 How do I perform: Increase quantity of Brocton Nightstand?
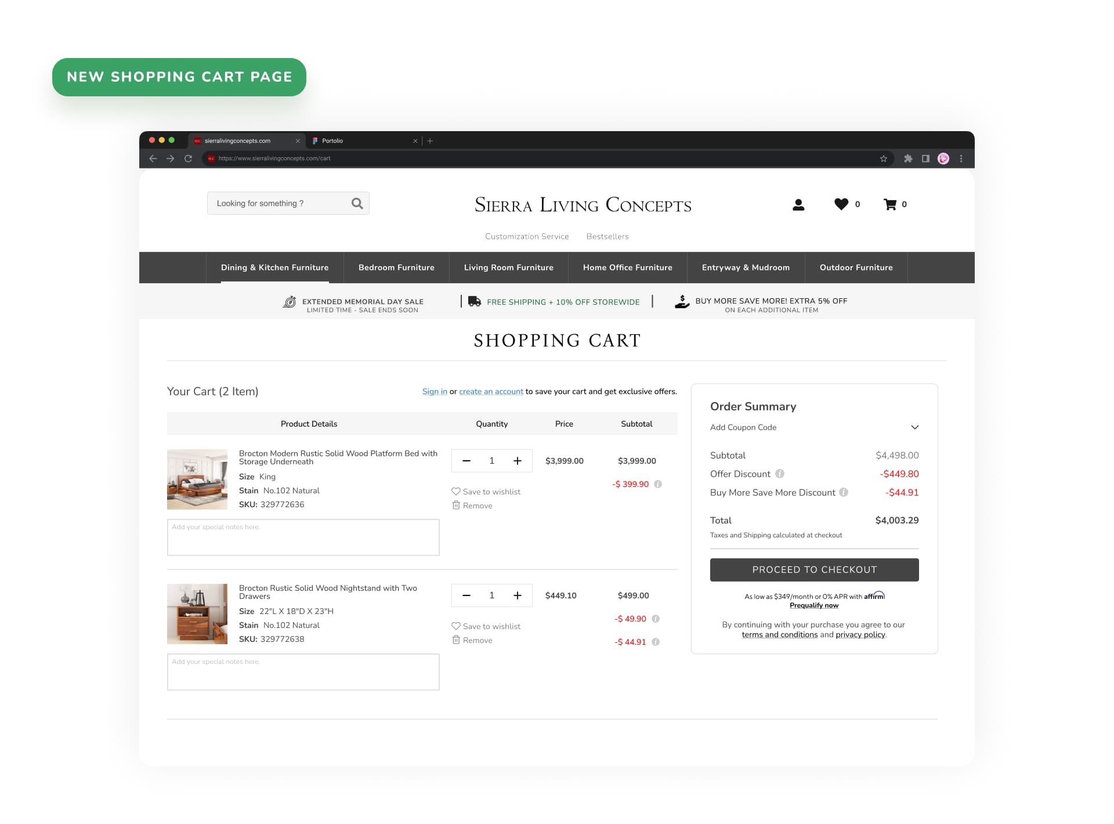[x=518, y=595]
